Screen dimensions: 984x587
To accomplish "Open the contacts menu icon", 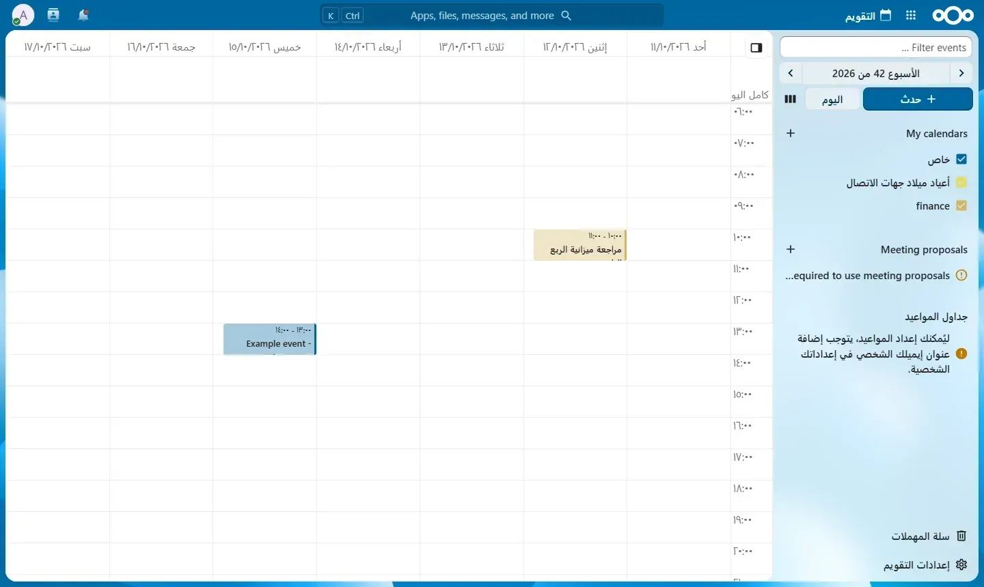I will pos(53,15).
